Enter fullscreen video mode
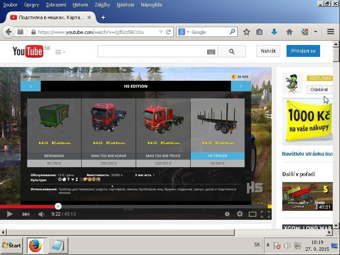The image size is (340, 255). [265, 214]
